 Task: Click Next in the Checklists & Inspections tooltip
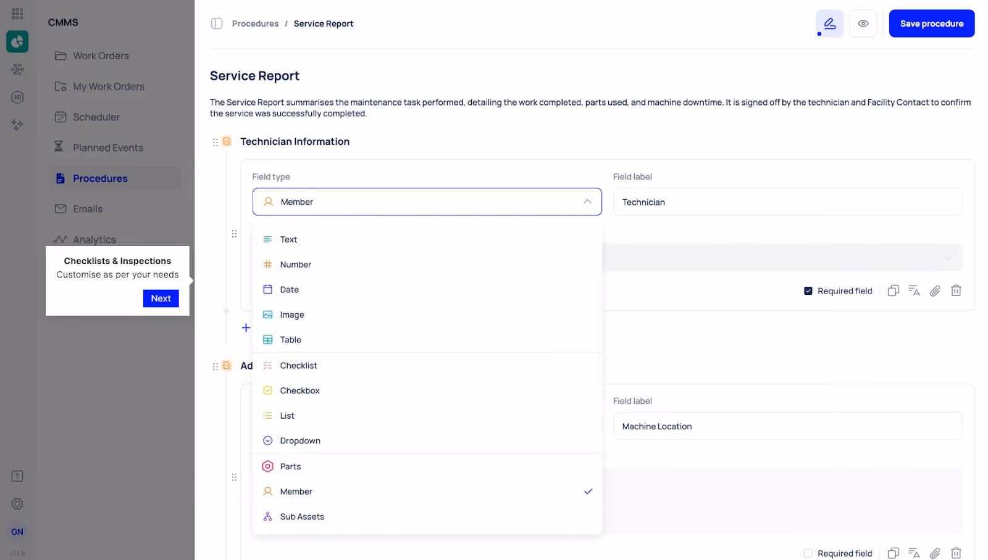tap(161, 299)
